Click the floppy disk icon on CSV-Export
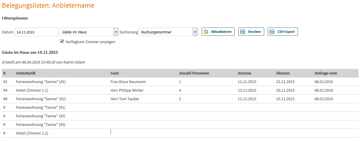This screenshot has width=360, height=141. (x=272, y=32)
